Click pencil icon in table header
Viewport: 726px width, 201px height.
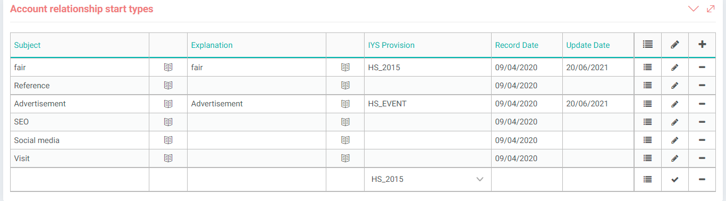pos(674,45)
